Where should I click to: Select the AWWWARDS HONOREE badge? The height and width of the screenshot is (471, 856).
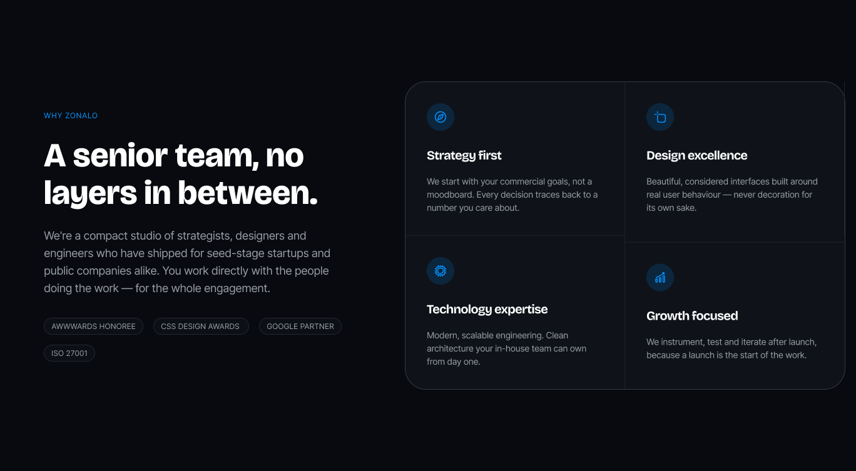coord(93,327)
